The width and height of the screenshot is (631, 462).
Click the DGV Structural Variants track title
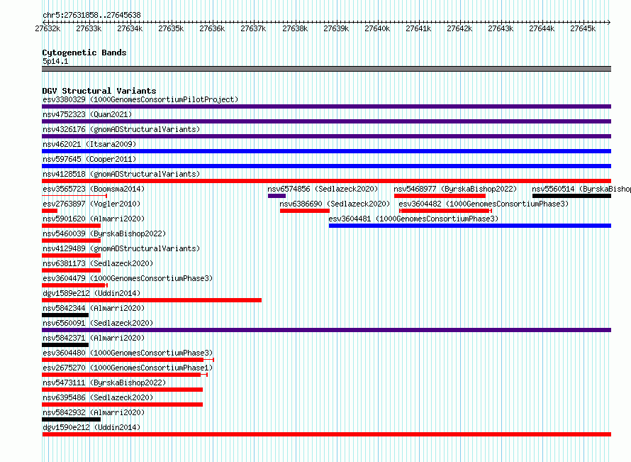tap(99, 91)
